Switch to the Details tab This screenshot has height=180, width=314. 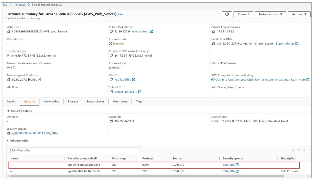point(11,101)
